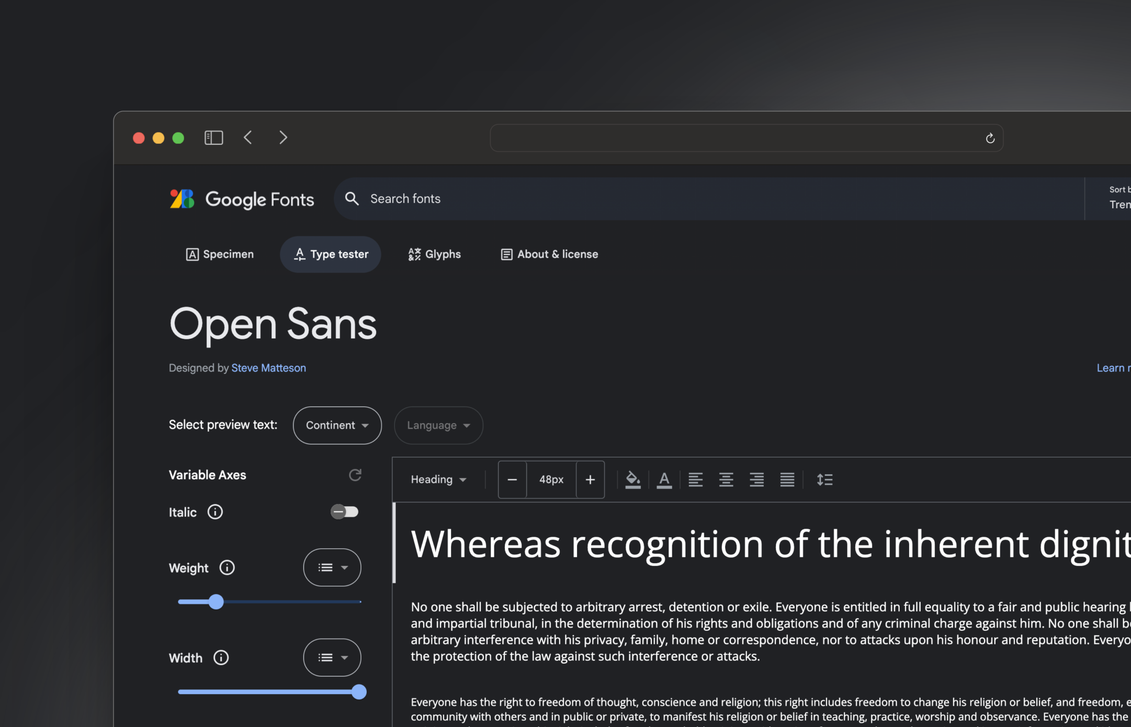Decrease font size with the minus button
The image size is (1131, 727).
[x=512, y=480]
